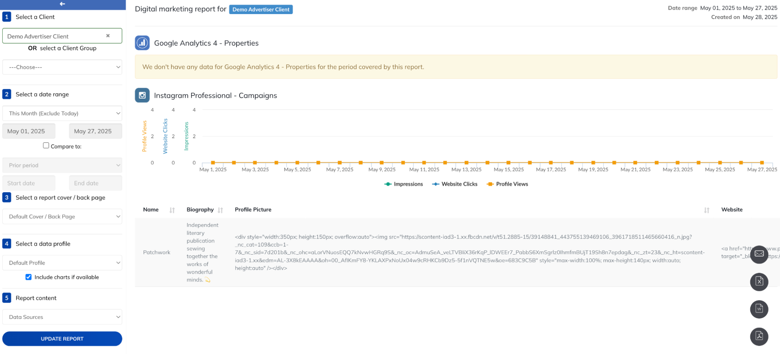Download the report as PDF
The height and width of the screenshot is (354, 780).
click(x=759, y=336)
